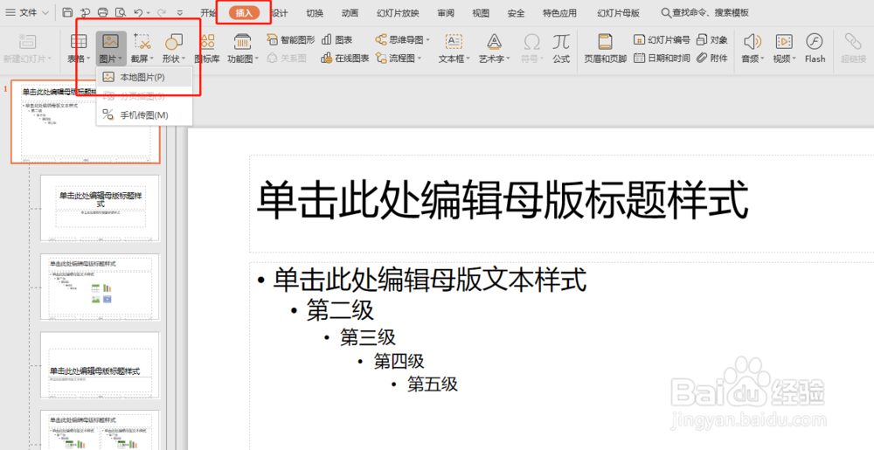Click the export to PDF icon
The width and height of the screenshot is (874, 450).
(x=86, y=12)
